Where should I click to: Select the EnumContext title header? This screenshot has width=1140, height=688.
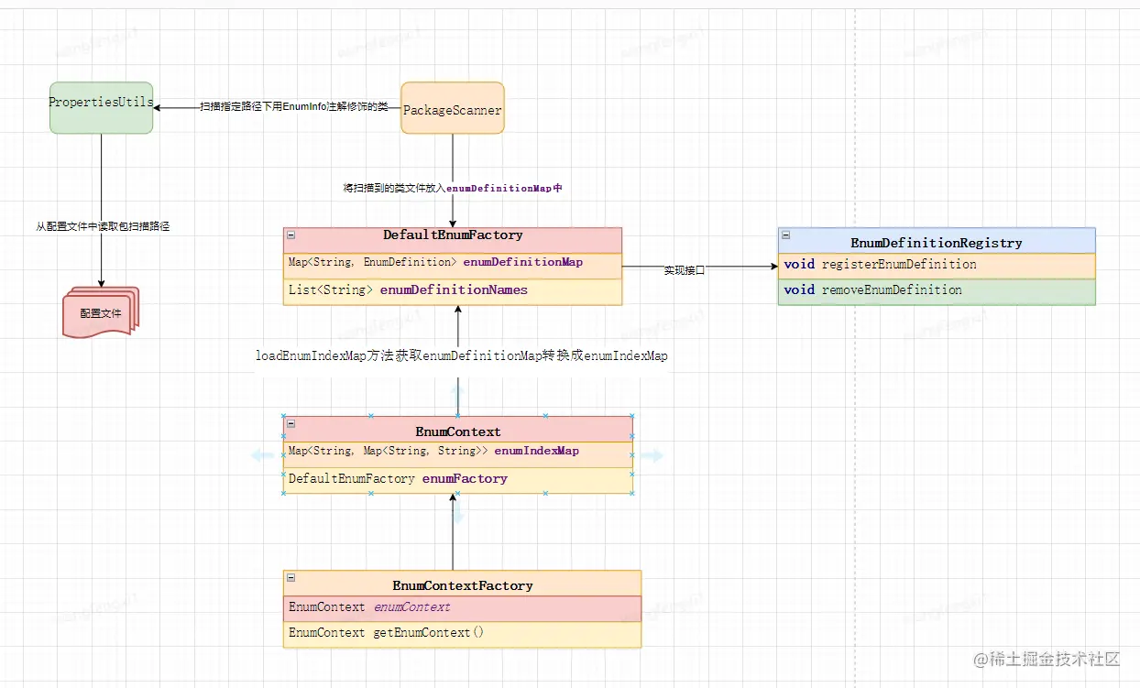pos(458,430)
